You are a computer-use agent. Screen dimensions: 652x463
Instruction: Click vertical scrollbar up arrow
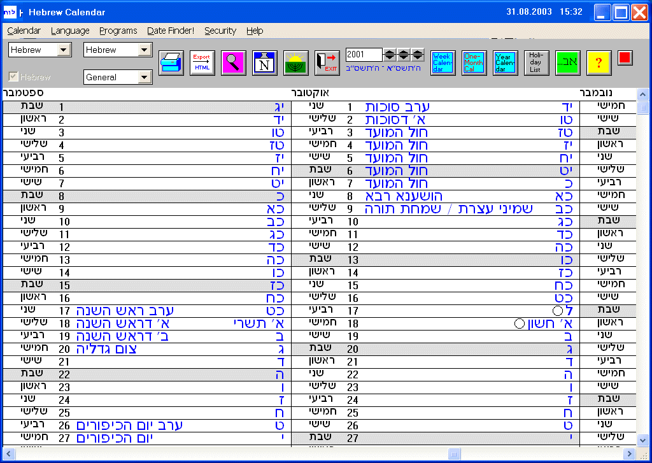point(642,94)
